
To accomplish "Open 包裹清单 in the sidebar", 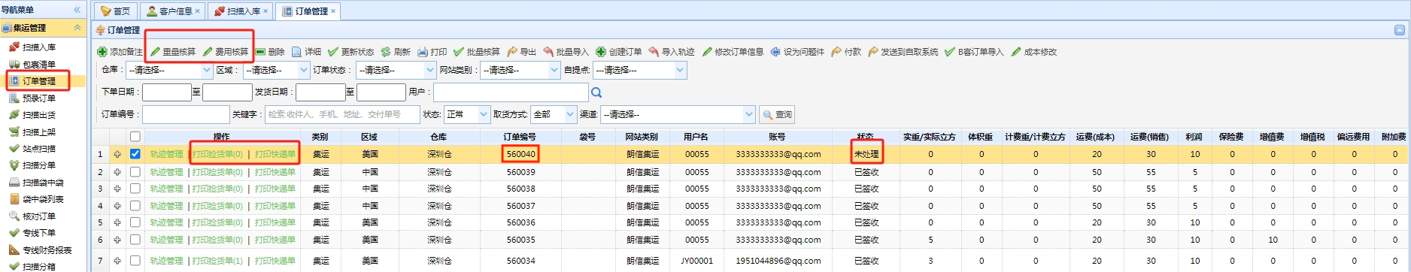I will [x=38, y=65].
